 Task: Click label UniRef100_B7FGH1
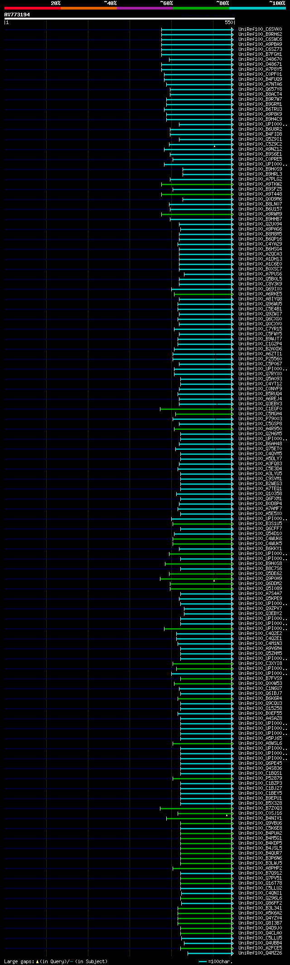pos(260,54)
